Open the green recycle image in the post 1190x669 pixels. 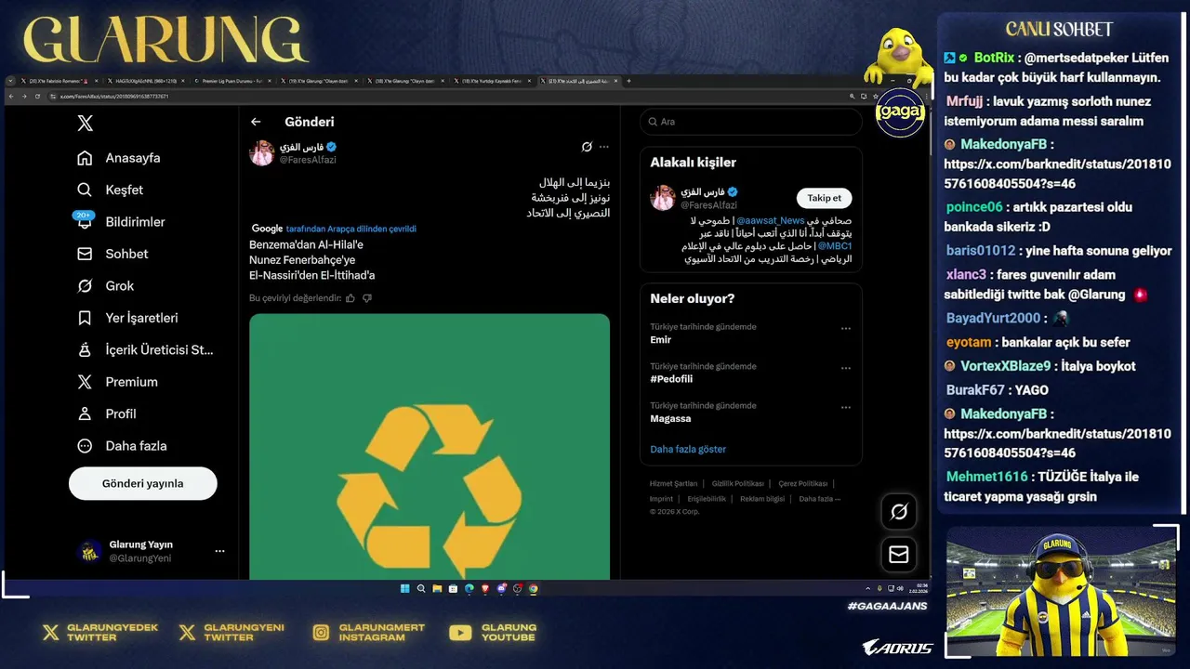[430, 447]
